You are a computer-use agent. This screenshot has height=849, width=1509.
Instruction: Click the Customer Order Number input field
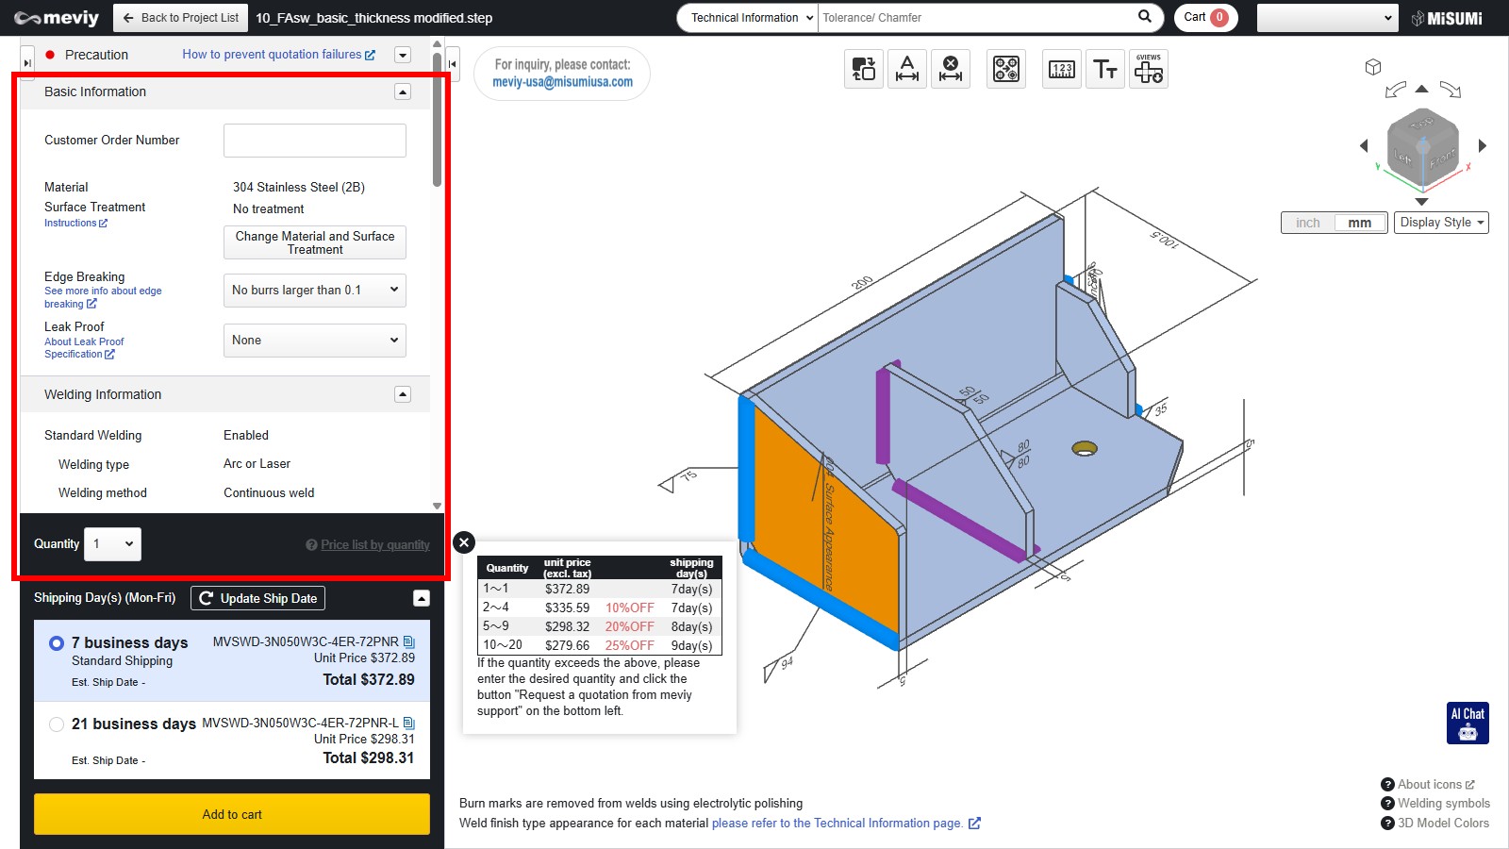click(314, 141)
